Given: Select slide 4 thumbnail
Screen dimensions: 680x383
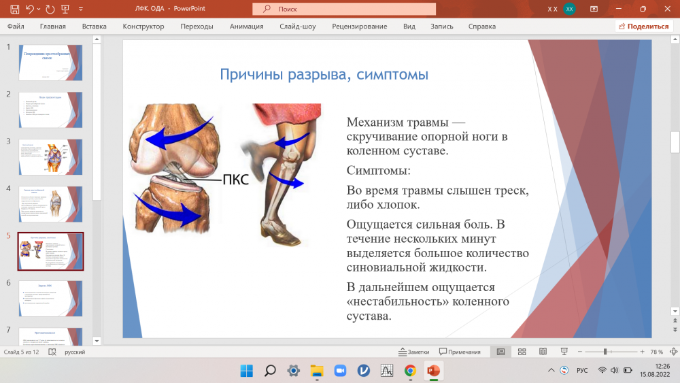Looking at the screenshot, I should [x=50, y=204].
